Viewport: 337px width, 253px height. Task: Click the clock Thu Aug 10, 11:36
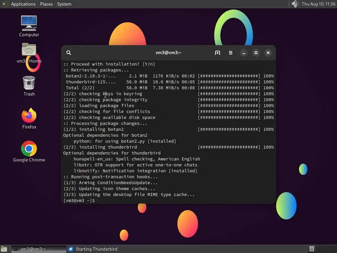(318, 4)
